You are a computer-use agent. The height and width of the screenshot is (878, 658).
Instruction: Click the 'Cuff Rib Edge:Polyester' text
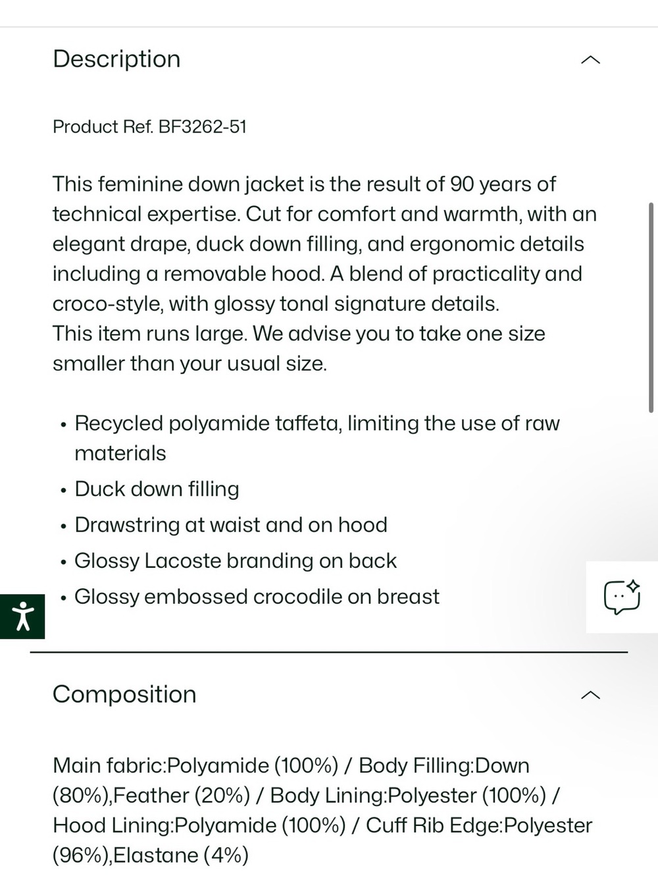click(479, 825)
